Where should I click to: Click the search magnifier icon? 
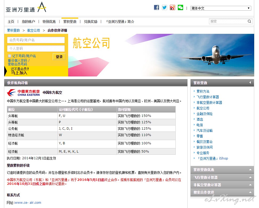click(x=249, y=21)
